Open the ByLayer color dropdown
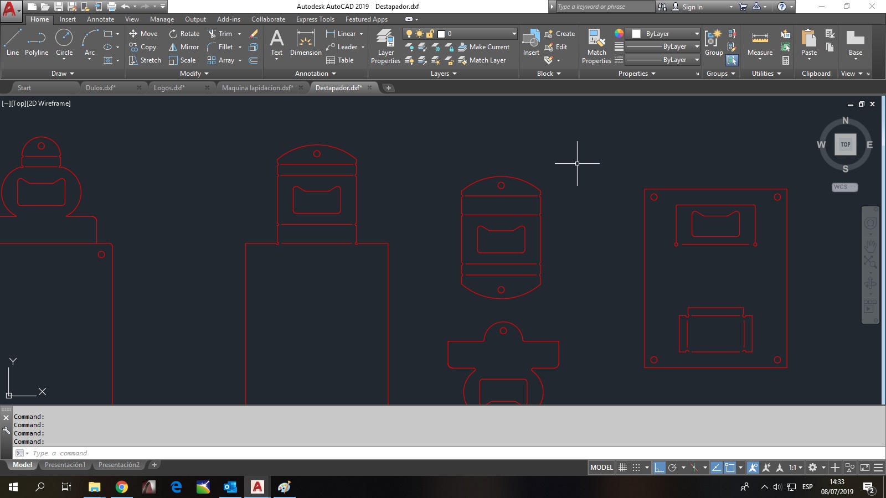 pos(697,34)
